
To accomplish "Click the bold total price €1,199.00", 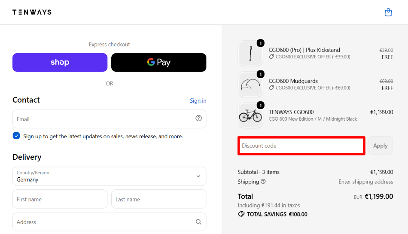I will point(379,196).
